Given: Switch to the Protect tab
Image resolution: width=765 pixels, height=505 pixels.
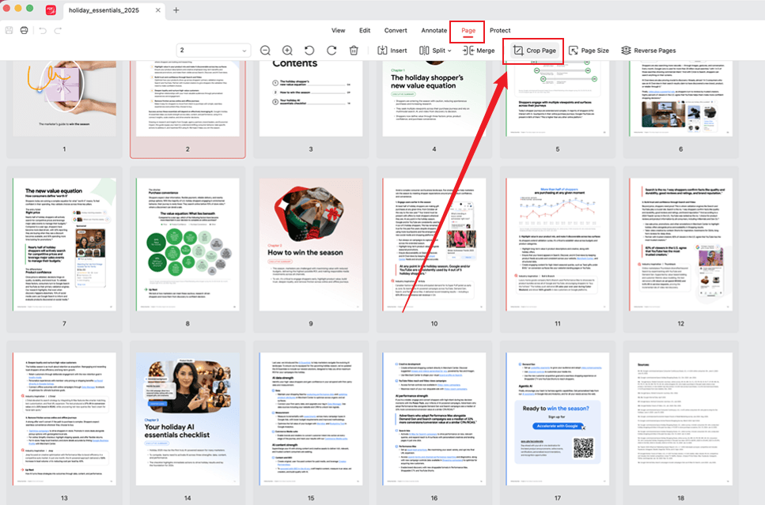Looking at the screenshot, I should pyautogui.click(x=500, y=30).
